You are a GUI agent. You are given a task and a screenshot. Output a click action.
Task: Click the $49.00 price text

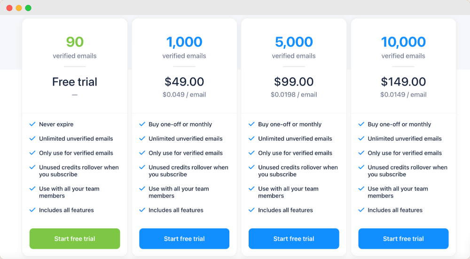pos(184,81)
